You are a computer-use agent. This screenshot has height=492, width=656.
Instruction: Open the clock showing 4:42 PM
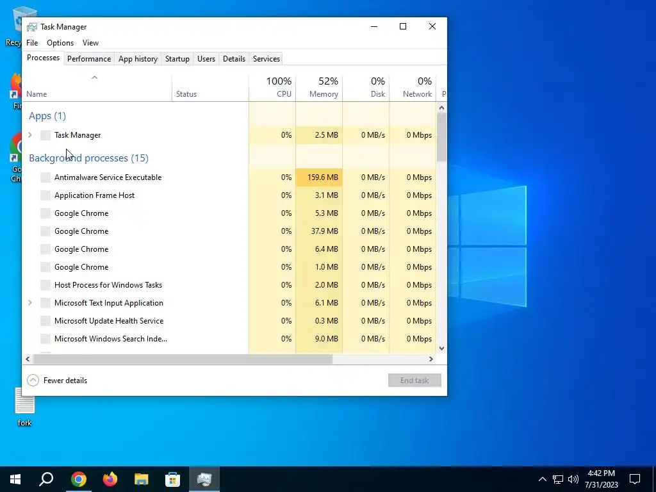click(601, 479)
